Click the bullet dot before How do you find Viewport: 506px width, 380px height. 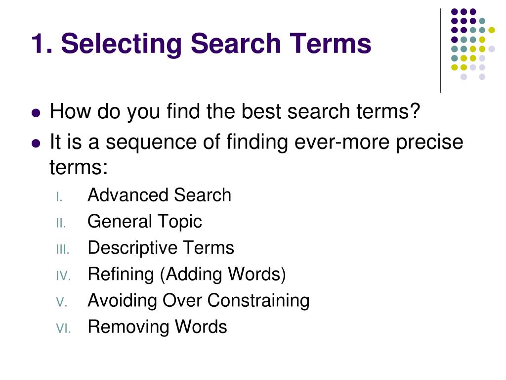(36, 113)
